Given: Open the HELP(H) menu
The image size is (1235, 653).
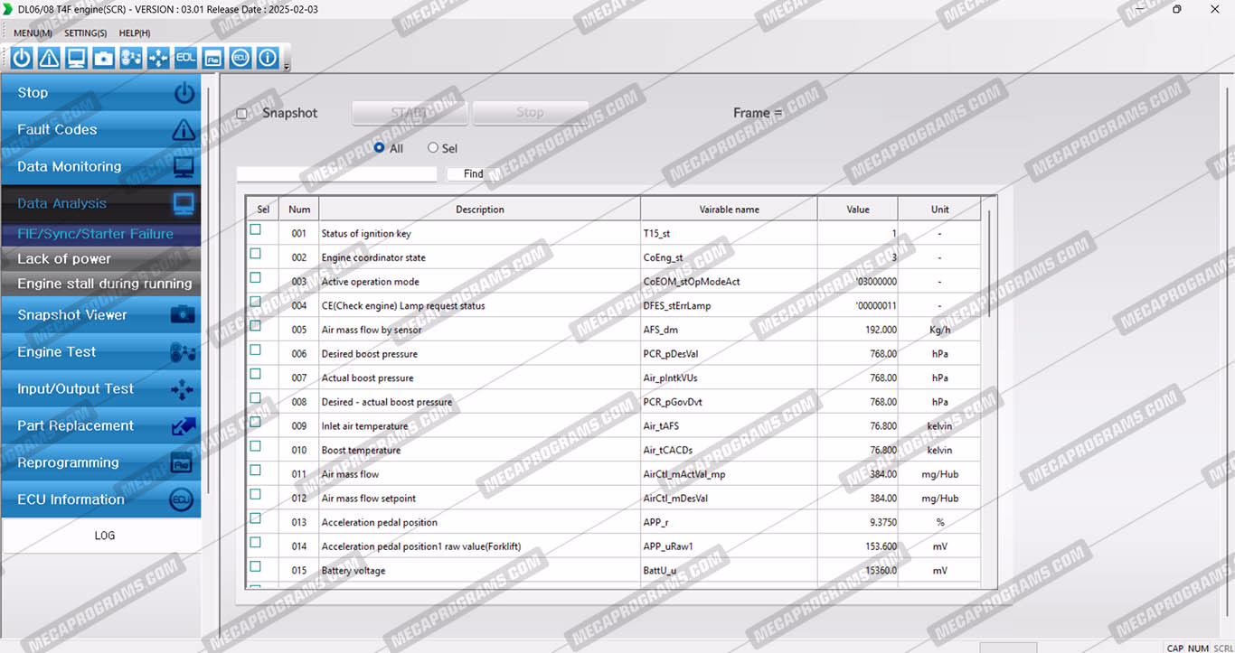Looking at the screenshot, I should coord(135,33).
